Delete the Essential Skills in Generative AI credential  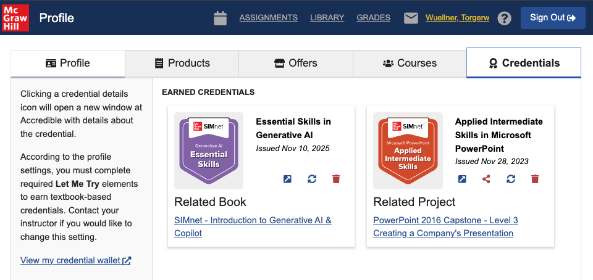click(336, 179)
